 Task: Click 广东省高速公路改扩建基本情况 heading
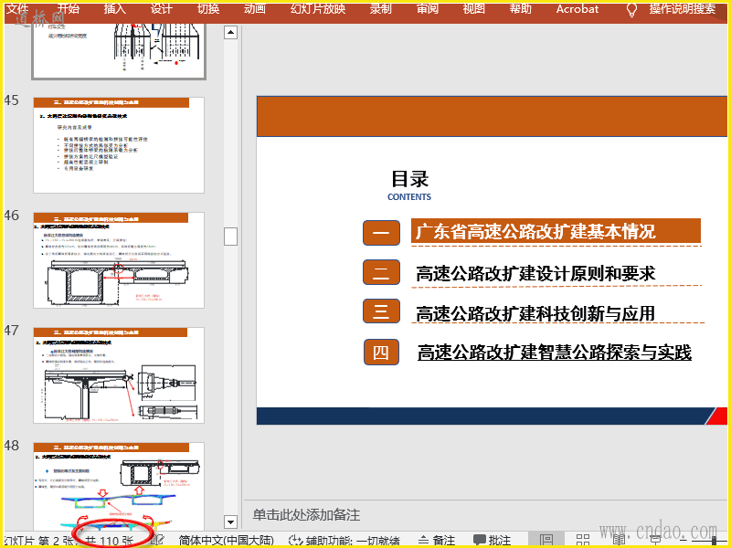click(535, 232)
